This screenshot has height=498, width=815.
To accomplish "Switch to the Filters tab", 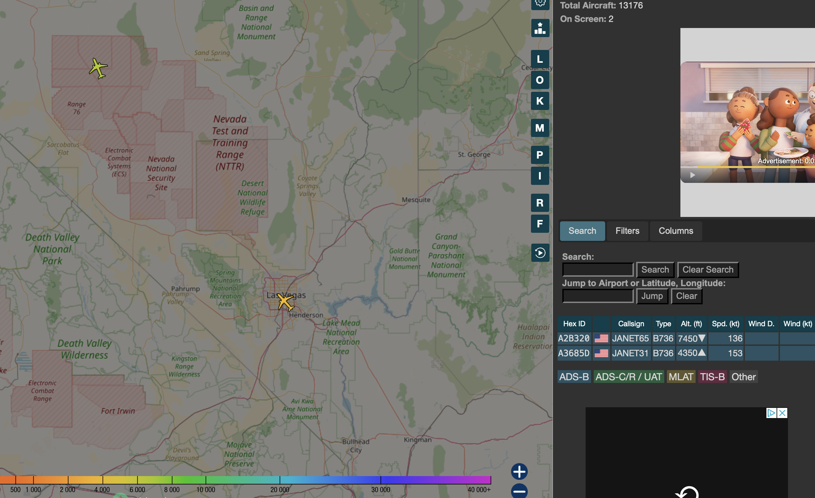I will pos(627,231).
